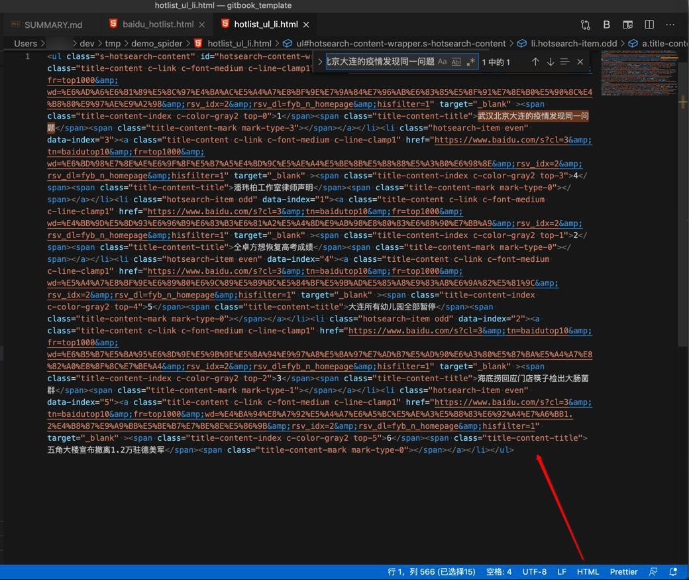The height and width of the screenshot is (580, 689).
Task: Open ul#hotsearch-content-wrapper breadcrumb symbol list
Action: [401, 44]
